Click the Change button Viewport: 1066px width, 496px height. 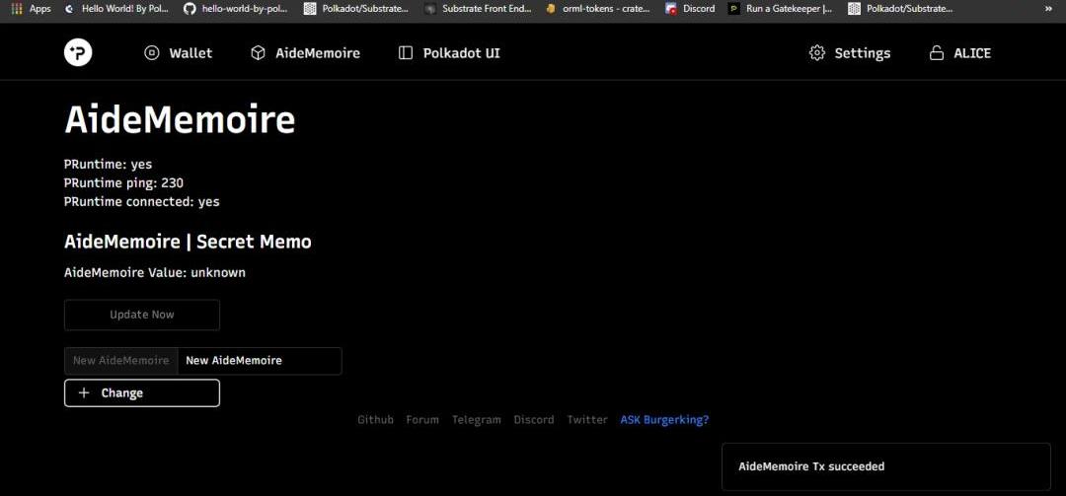(142, 392)
